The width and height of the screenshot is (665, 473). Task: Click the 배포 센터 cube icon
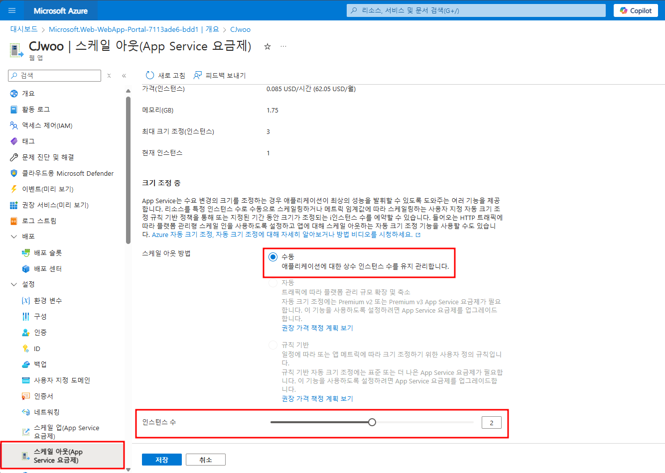click(26, 269)
